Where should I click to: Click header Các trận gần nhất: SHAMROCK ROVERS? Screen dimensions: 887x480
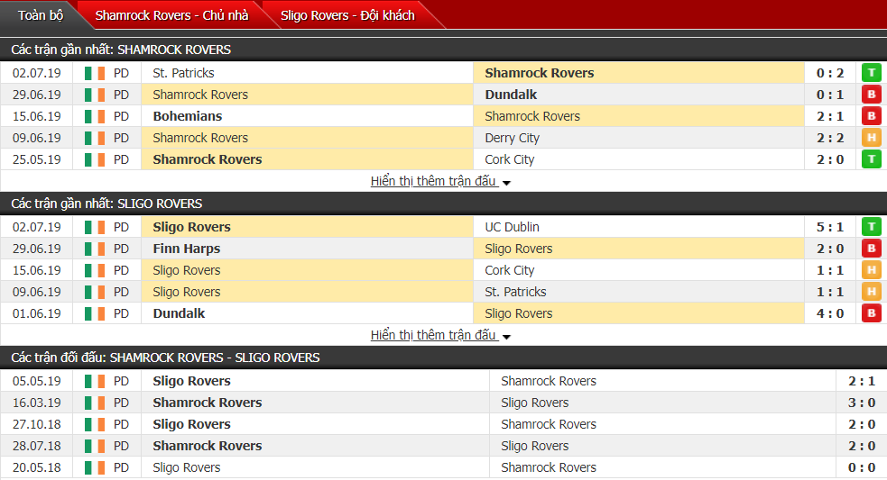121,50
